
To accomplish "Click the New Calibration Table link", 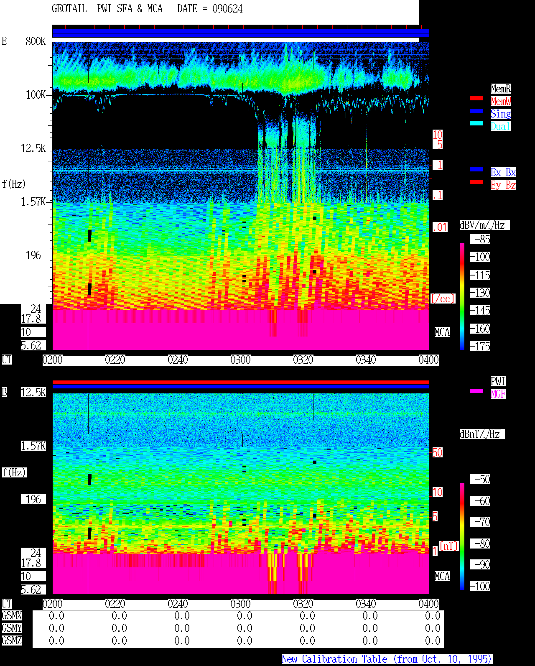I will coord(387,659).
